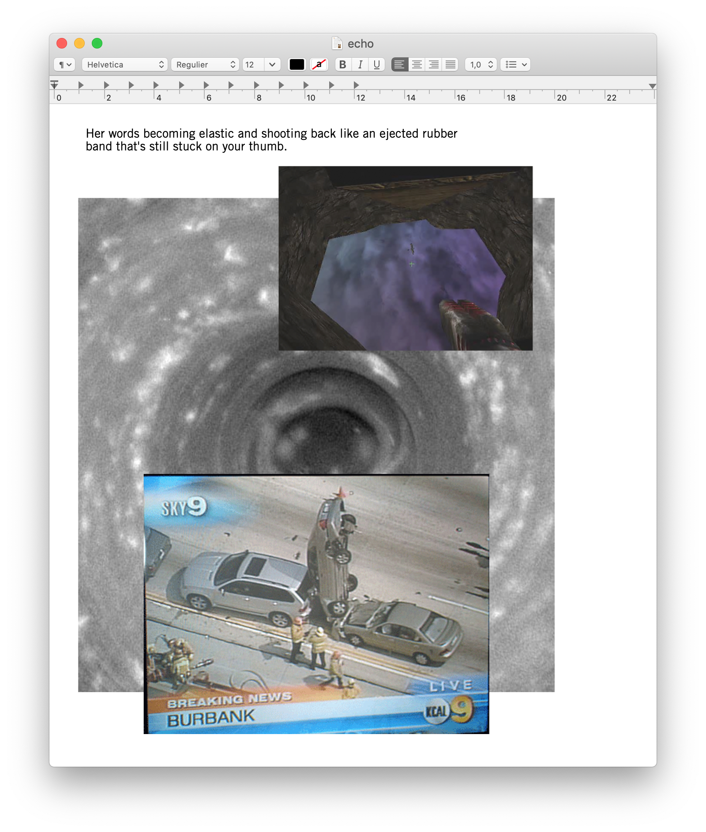Select the purple sky cave game image
Screen dimensions: 706x832
tap(406, 258)
